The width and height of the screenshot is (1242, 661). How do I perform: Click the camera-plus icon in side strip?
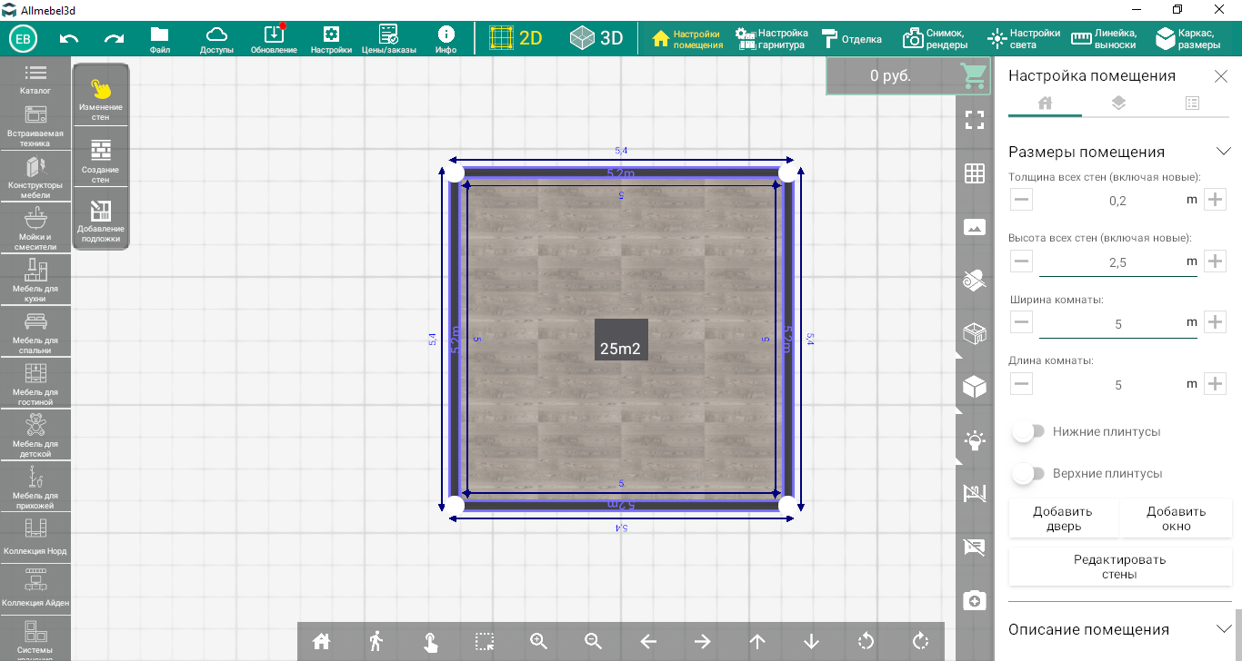click(975, 601)
